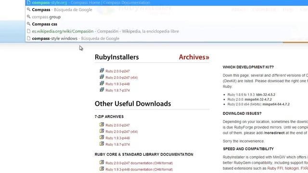The width and height of the screenshot is (308, 173).
Task: Open the es.wikipedia.org Compasión suggestion
Action: coord(167,31)
